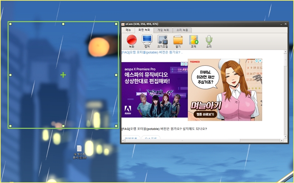The width and height of the screenshot is (294, 183).
Task: Switch to the 게임 녹화 tab
Action: tap(163, 30)
